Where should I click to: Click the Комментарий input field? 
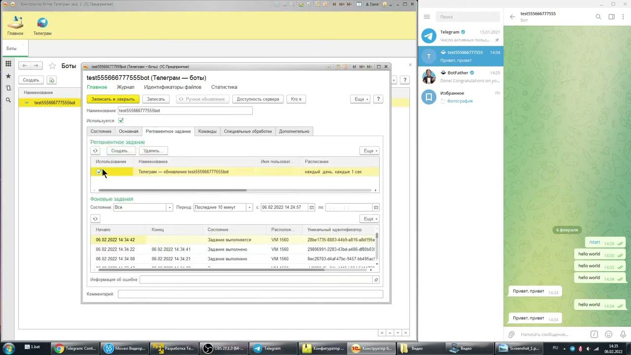tap(250, 294)
